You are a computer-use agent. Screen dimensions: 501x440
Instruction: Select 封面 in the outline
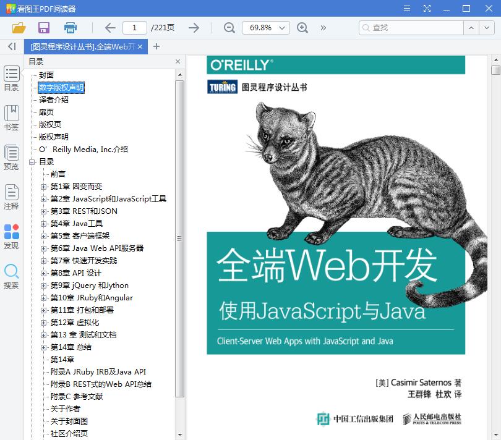pyautogui.click(x=46, y=75)
